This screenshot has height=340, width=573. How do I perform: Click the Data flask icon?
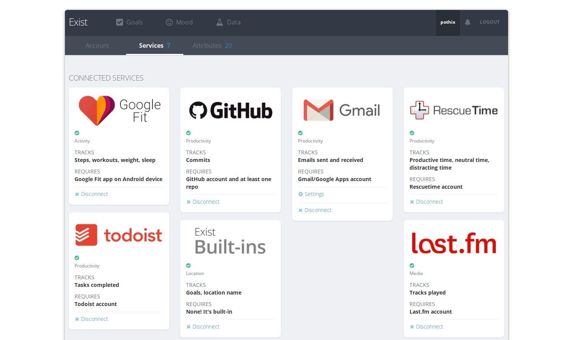[219, 22]
